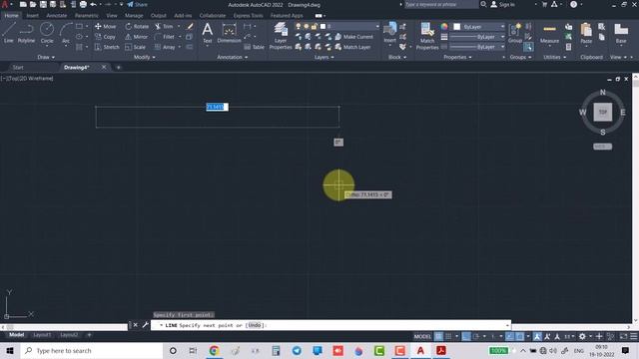
Task: Open the Home ribbon tab
Action: pos(11,16)
